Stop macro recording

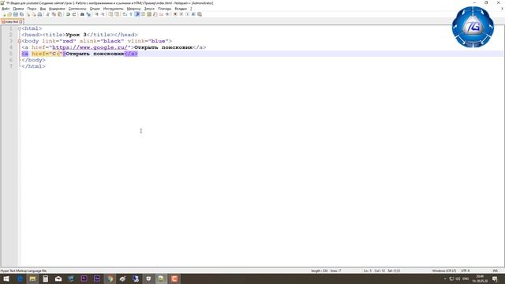[x=181, y=14]
